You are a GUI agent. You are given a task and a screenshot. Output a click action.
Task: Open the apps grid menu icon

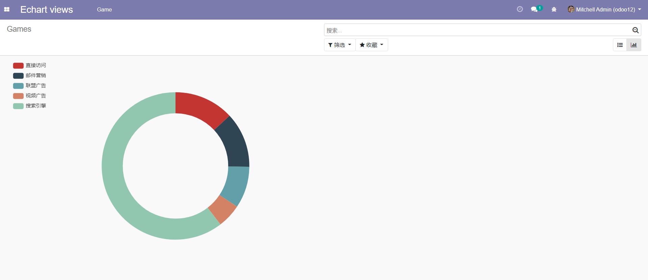point(7,9)
